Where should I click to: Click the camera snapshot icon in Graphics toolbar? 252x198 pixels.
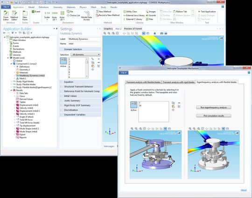tap(161, 33)
